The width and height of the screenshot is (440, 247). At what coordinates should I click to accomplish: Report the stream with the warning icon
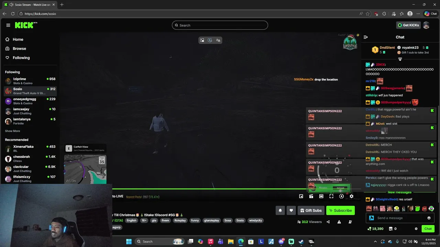[339, 222]
